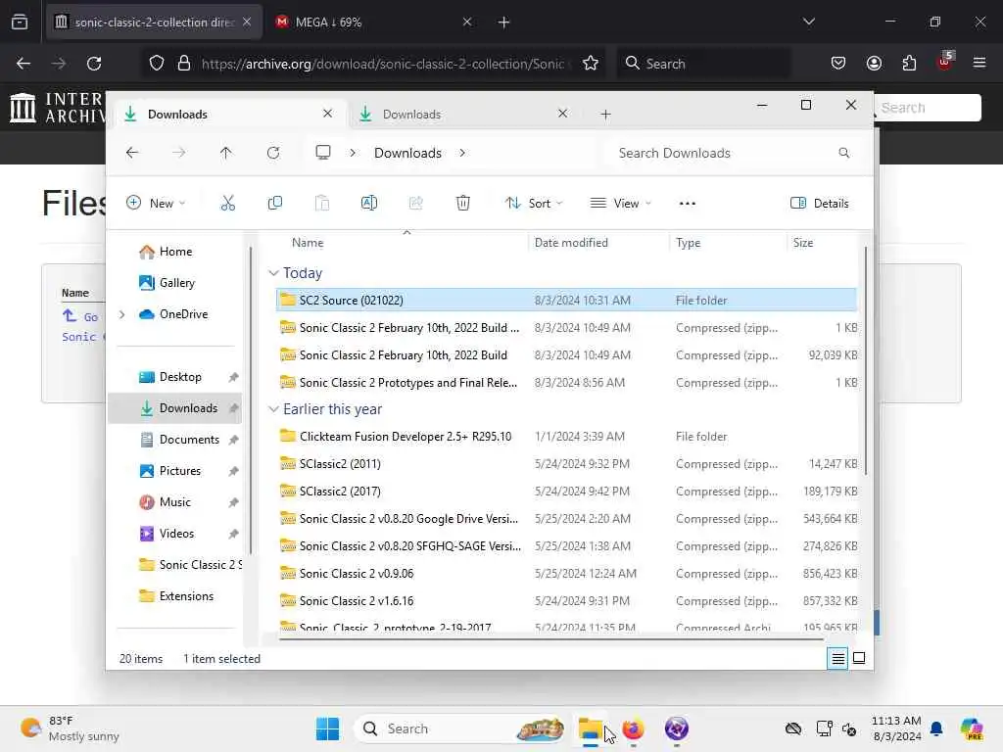Select Clickteam Fusion Developer 2.5+ R295.10 folder
The height and width of the screenshot is (752, 1003).
pyautogui.click(x=566, y=436)
